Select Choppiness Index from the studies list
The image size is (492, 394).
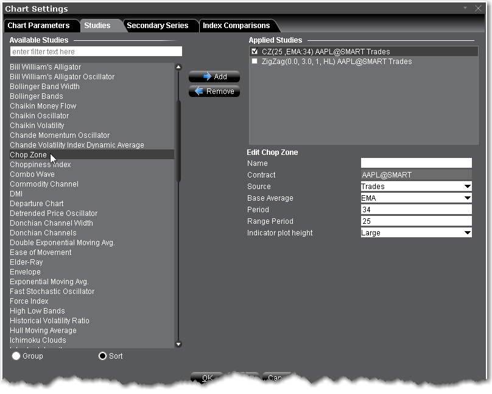[40, 165]
